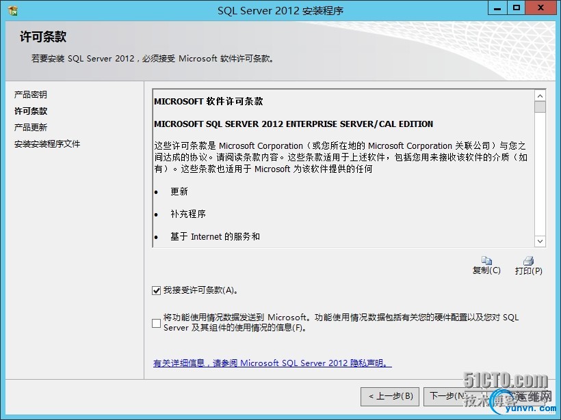
Task: Select the 许可条款 step in the sidebar
Action: click(x=31, y=111)
